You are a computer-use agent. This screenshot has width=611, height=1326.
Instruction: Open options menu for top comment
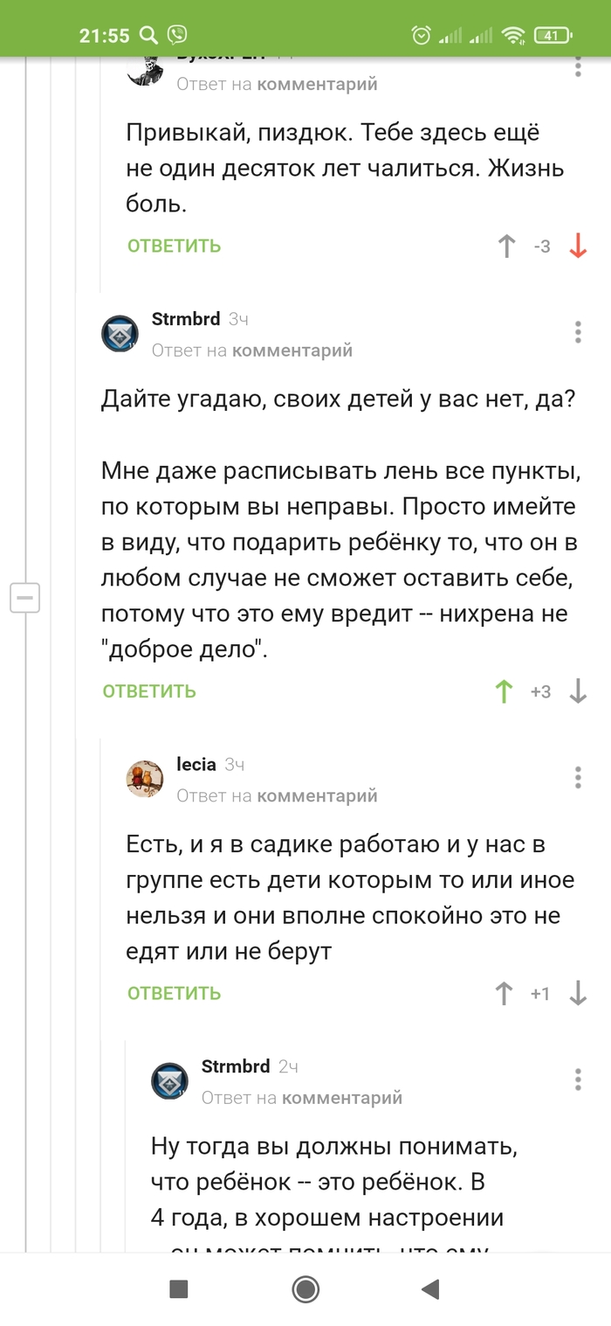point(578,68)
